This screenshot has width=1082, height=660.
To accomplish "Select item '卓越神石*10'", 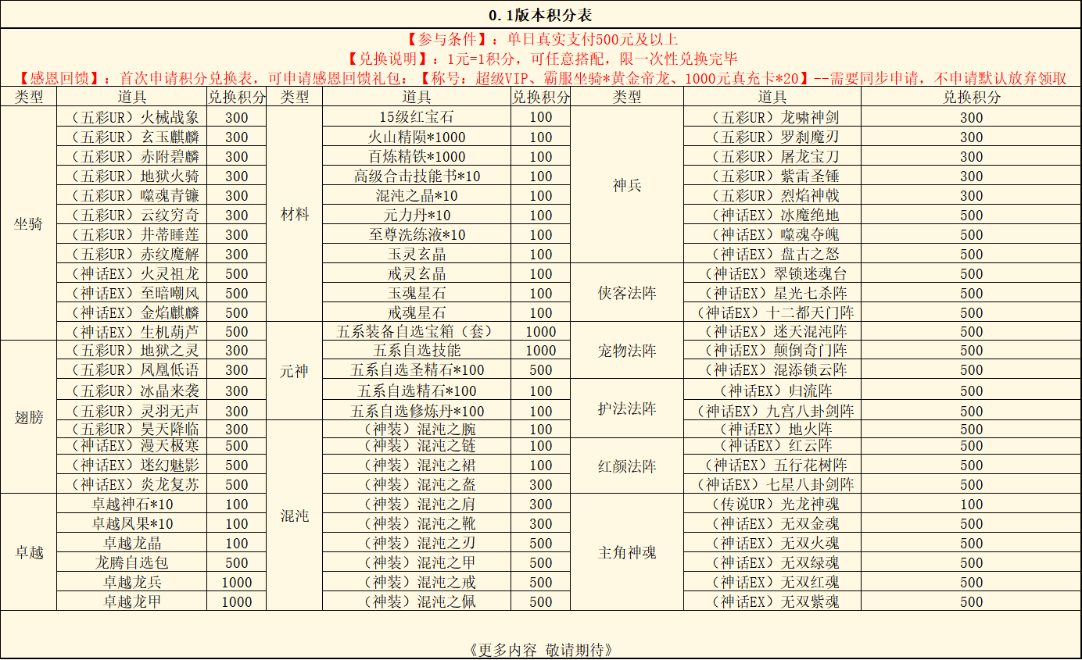I will tap(132, 505).
